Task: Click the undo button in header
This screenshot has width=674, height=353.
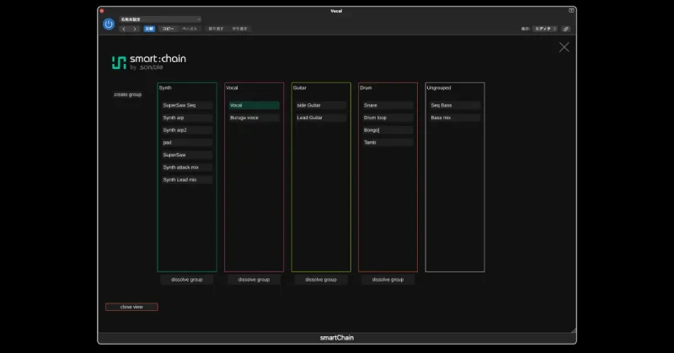Action: coord(216,29)
